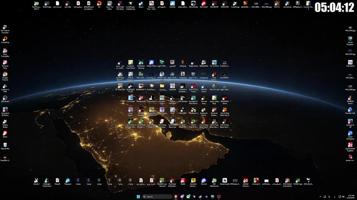Screen dimensions: 357x200
Task: Open the Deceit 2 shortcut
Action: point(37,182)
